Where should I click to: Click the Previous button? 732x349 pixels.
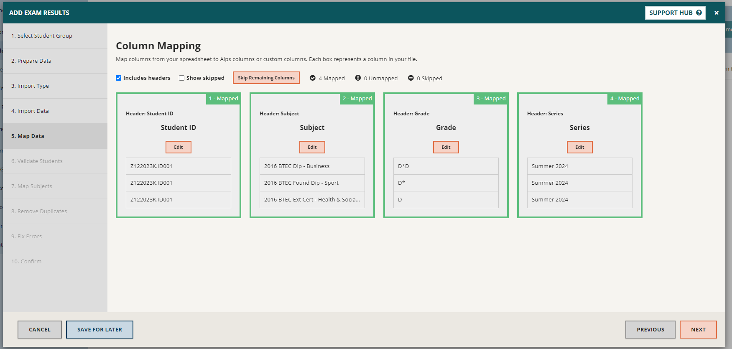tap(650, 329)
